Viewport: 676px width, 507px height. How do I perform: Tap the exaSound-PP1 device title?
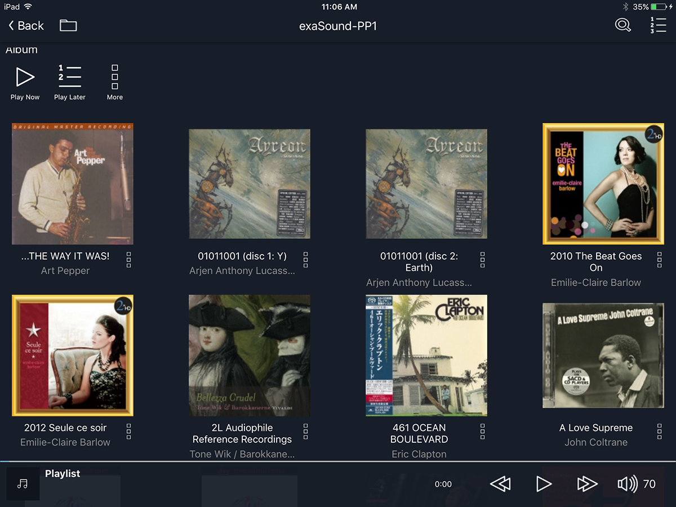coord(338,26)
